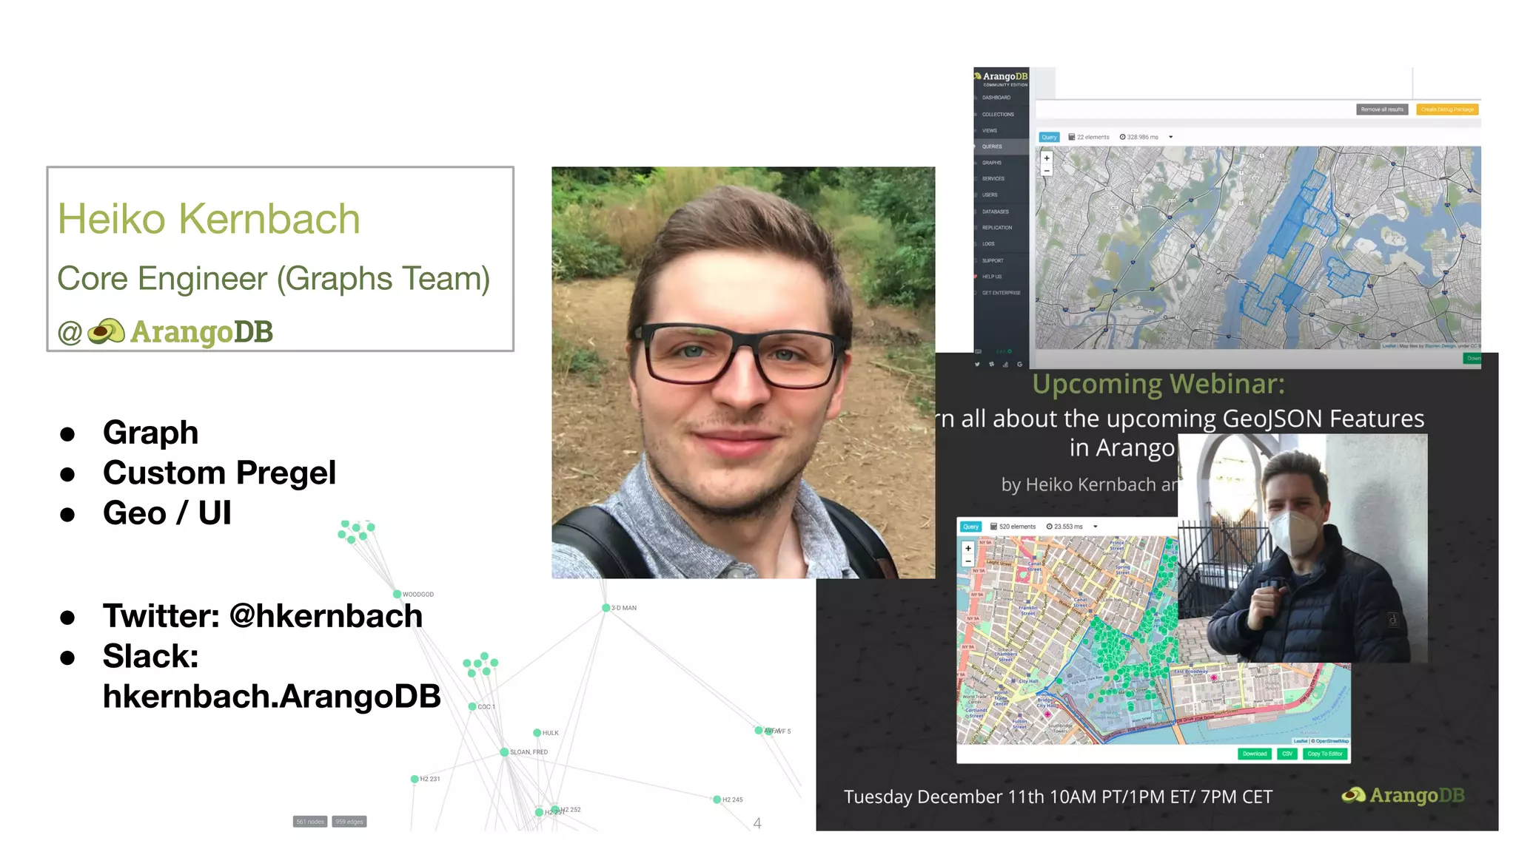Click the COC 1 graph node

coord(472,707)
